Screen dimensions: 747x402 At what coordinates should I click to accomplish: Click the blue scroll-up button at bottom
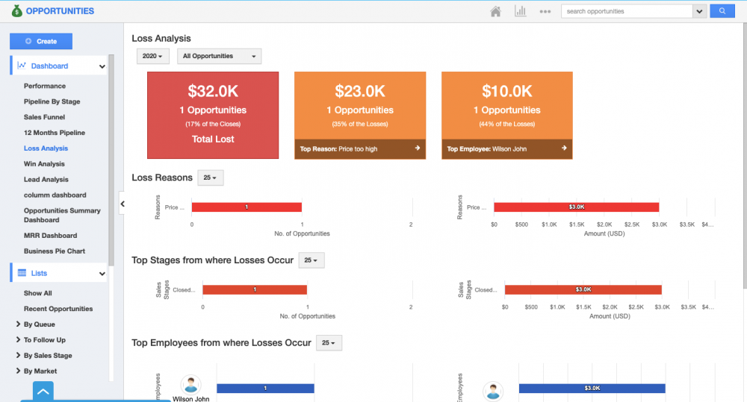[43, 391]
